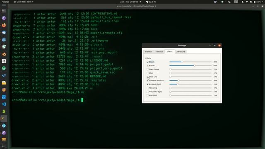
Task: Click the Glow Line slider track
Action: [190, 77]
